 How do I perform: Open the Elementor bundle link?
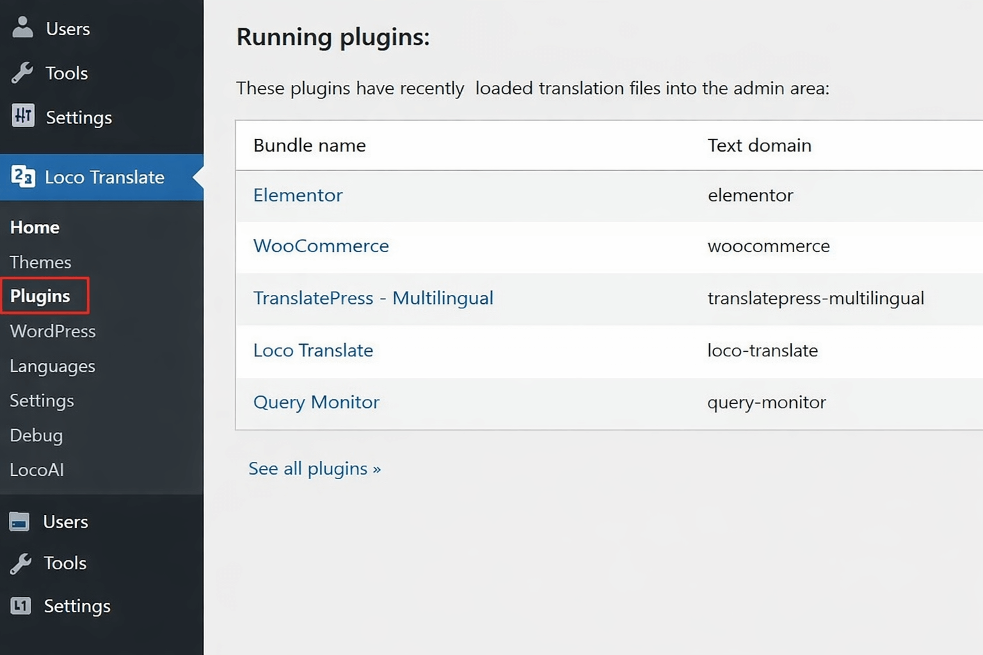(298, 195)
